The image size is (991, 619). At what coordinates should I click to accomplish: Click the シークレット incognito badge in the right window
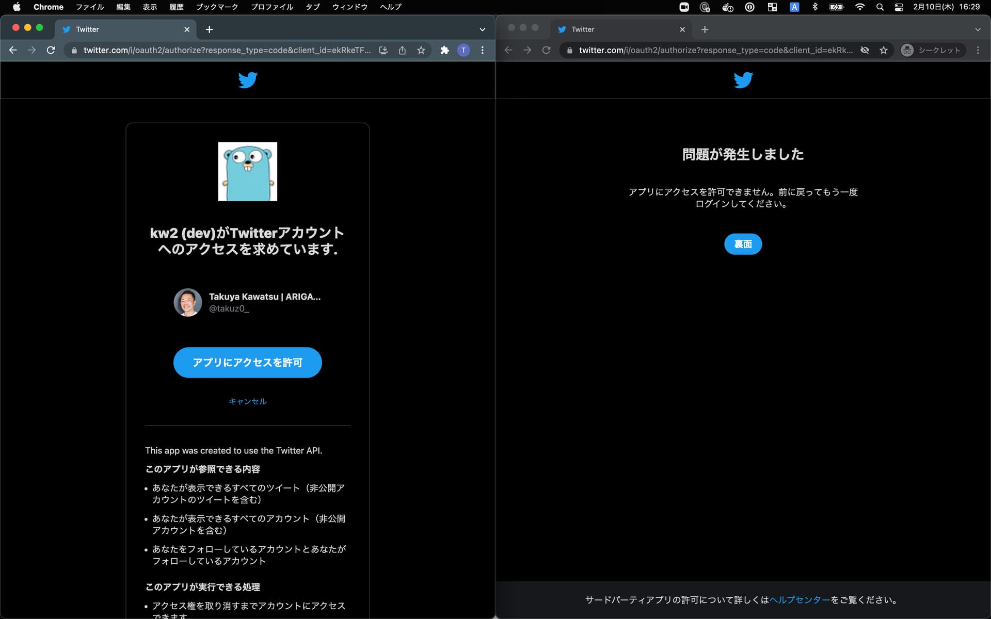pos(931,50)
